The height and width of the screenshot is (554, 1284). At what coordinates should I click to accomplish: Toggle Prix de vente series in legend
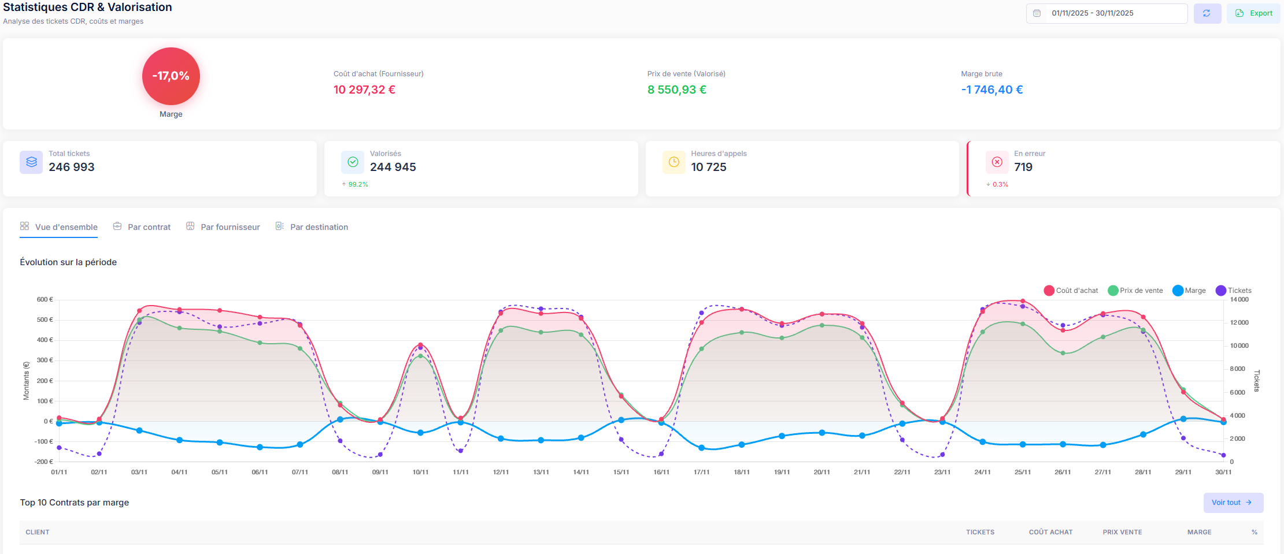(1135, 291)
